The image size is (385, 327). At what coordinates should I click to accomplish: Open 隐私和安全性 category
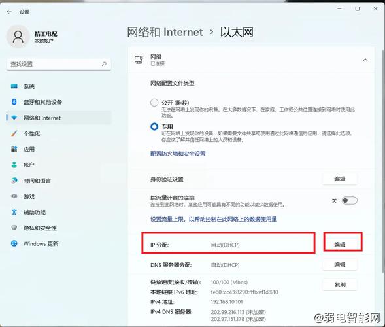click(58, 228)
